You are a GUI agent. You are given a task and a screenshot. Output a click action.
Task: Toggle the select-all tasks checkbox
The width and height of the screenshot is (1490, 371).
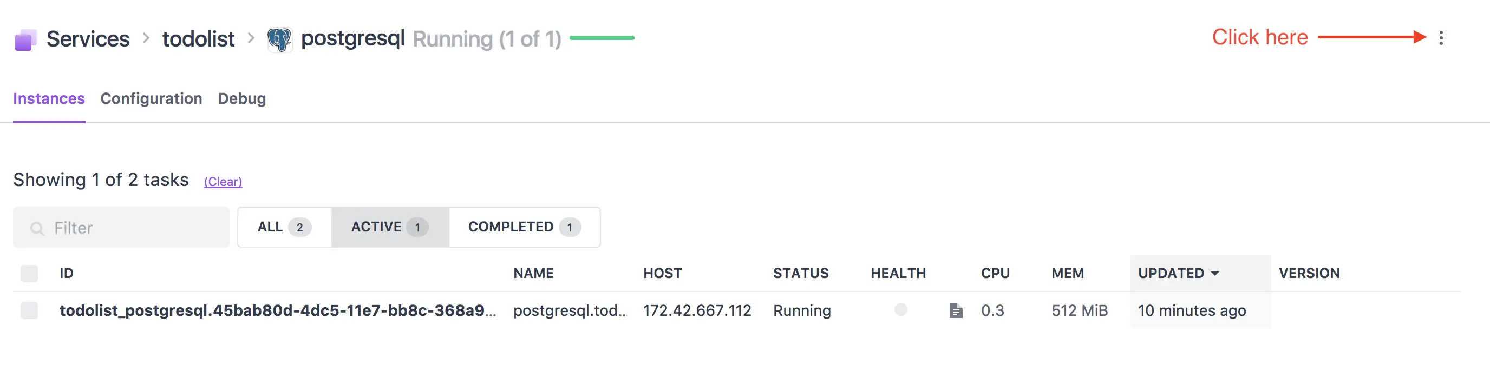[x=29, y=273]
